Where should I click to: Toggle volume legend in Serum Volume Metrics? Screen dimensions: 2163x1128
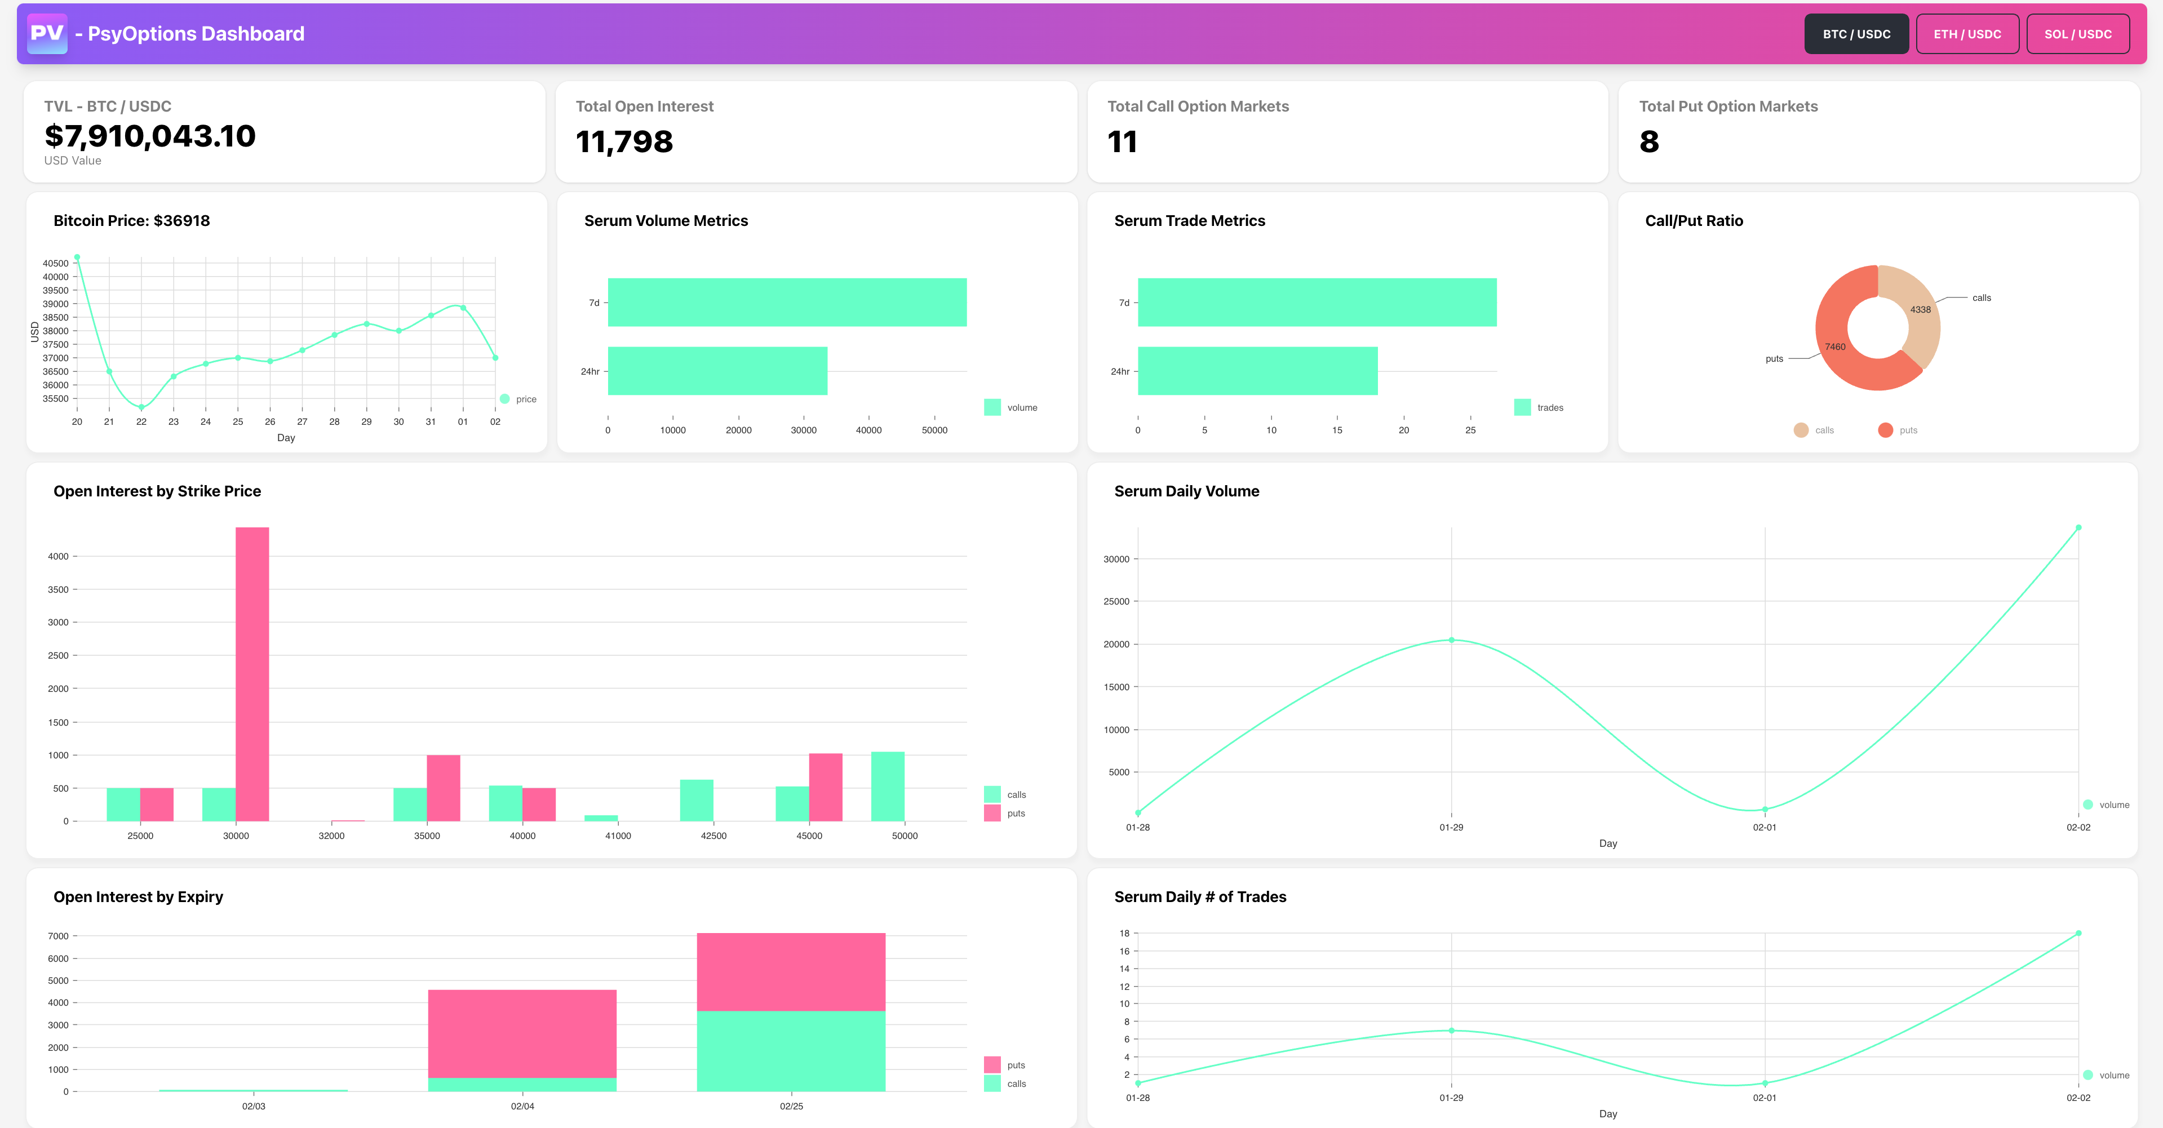[992, 408]
